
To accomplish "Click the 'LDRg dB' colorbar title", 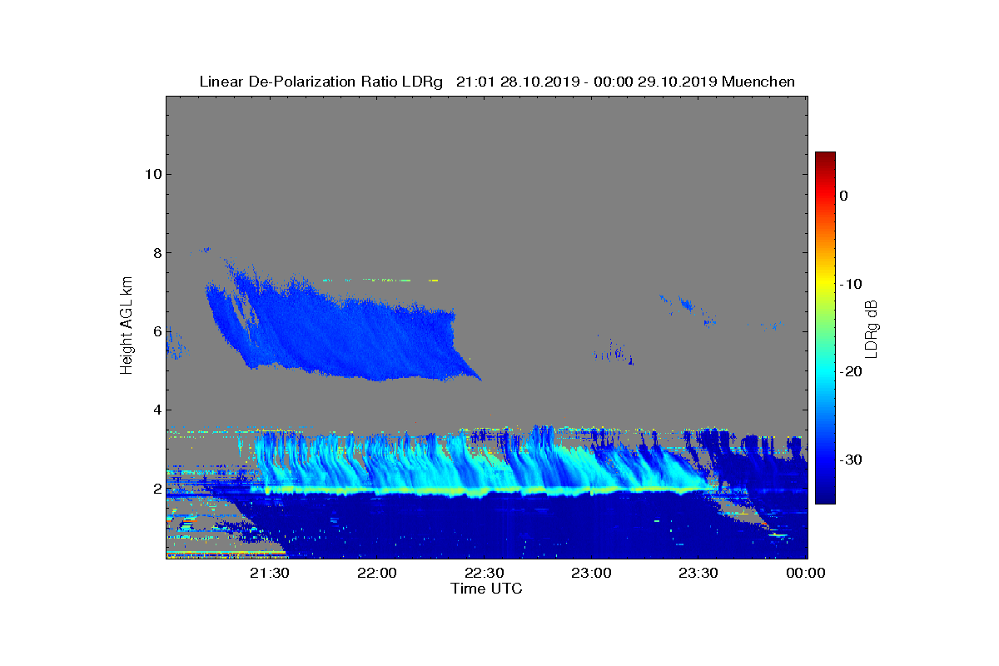I will [872, 328].
